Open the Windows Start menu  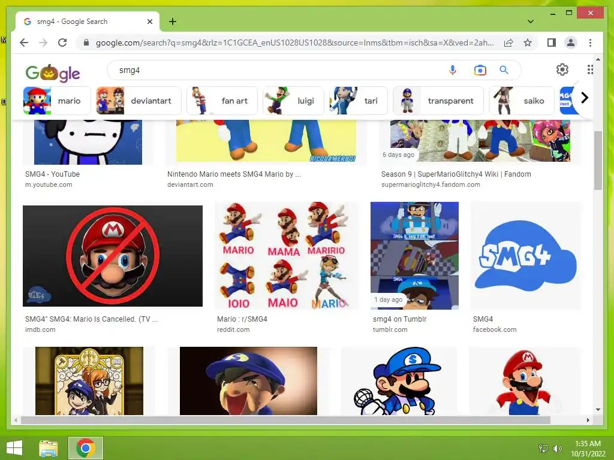(x=14, y=448)
